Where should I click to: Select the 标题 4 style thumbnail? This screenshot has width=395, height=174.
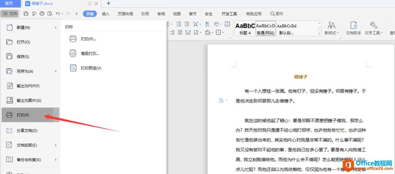(245, 28)
